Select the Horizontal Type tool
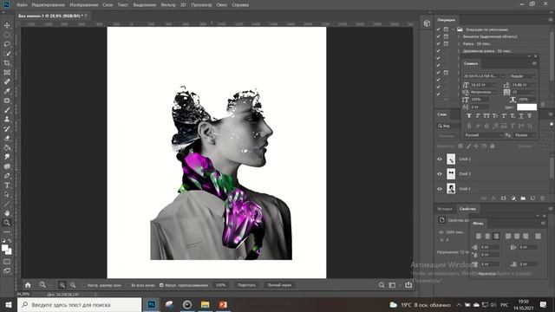The image size is (555, 312). (7, 185)
